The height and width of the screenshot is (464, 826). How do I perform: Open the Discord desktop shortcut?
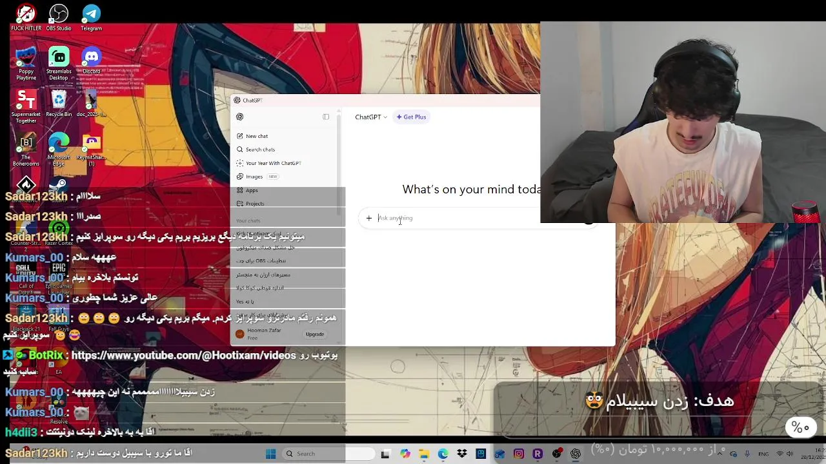[x=91, y=61]
